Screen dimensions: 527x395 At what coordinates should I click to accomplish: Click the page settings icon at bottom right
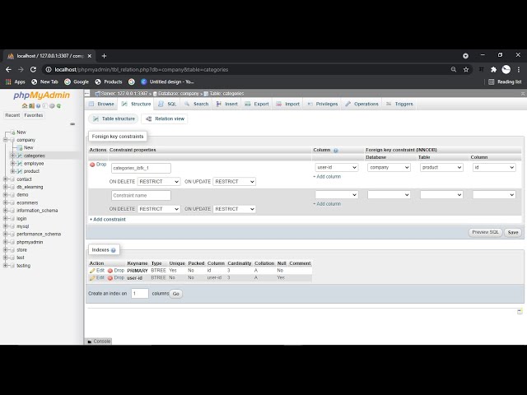[x=520, y=312]
